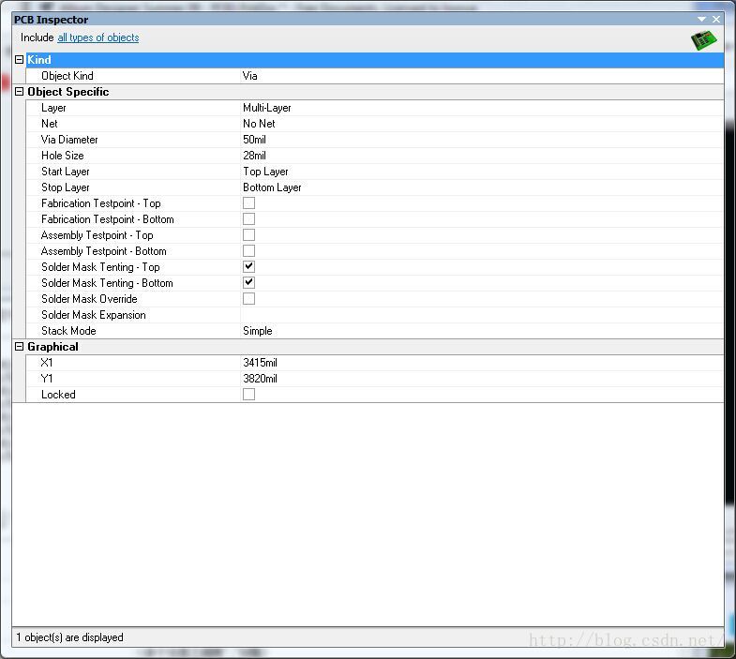Select the Graphical section header
The image size is (736, 659).
[x=375, y=347]
